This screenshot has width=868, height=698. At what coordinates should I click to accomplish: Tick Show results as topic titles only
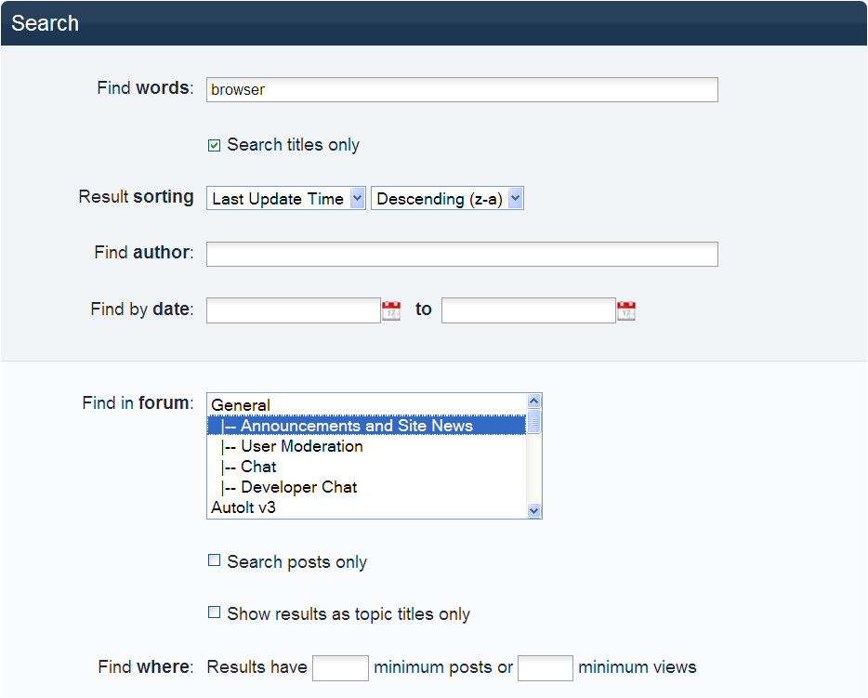214,613
